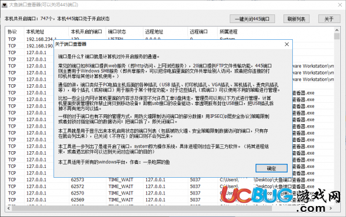Select the row with local port 62572

[x=170, y=186]
